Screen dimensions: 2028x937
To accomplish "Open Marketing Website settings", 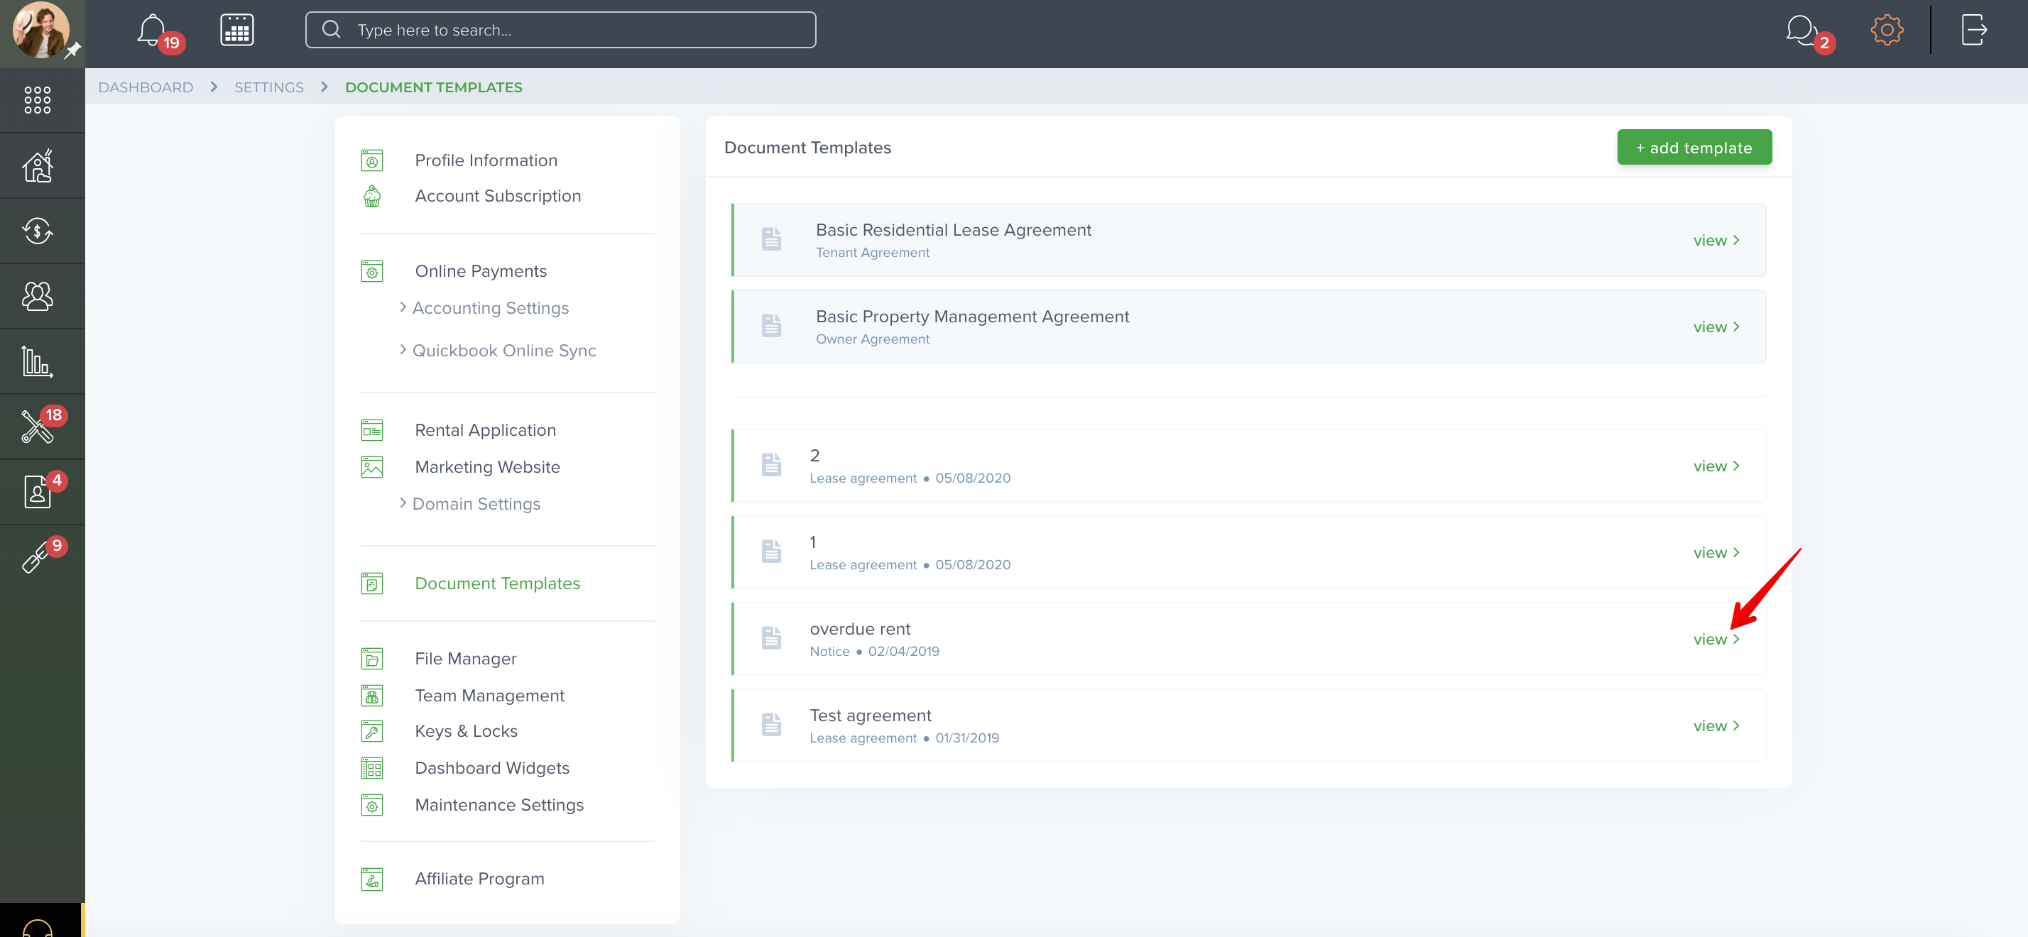I will tap(487, 467).
